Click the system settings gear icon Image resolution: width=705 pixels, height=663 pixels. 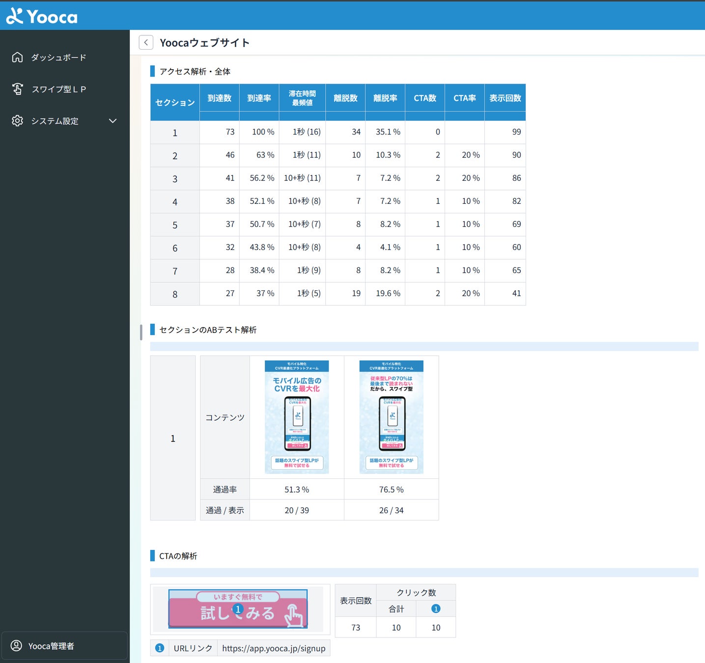click(17, 121)
